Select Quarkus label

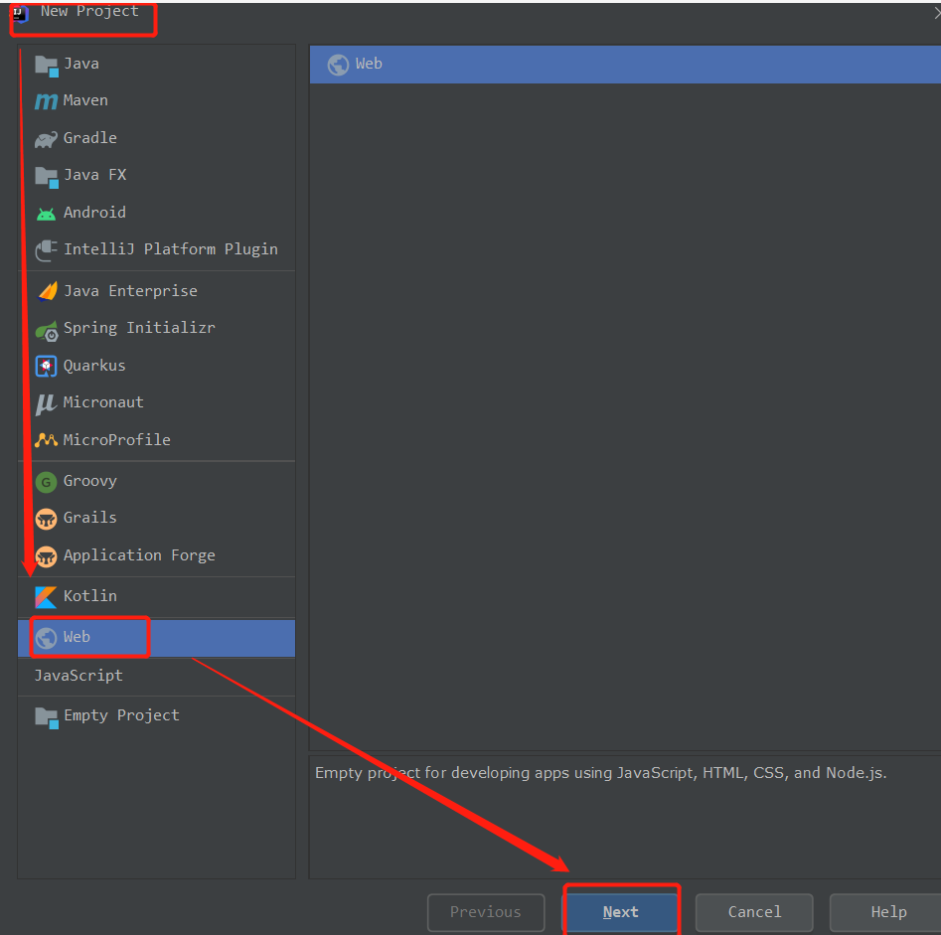coord(94,366)
